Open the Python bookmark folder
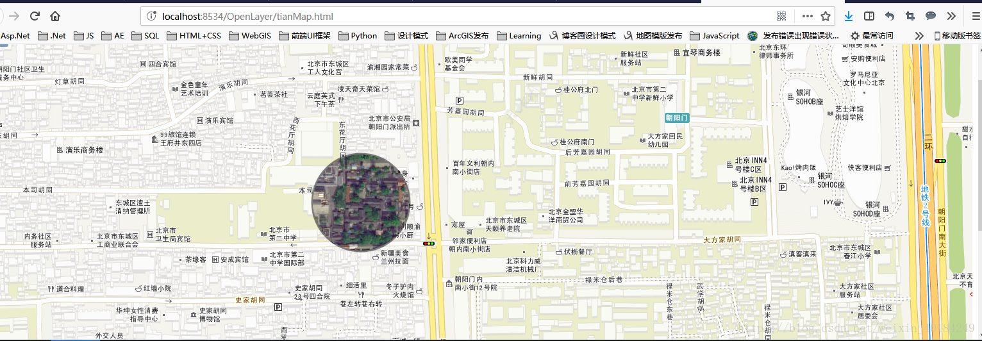This screenshot has width=982, height=341. tap(358, 36)
